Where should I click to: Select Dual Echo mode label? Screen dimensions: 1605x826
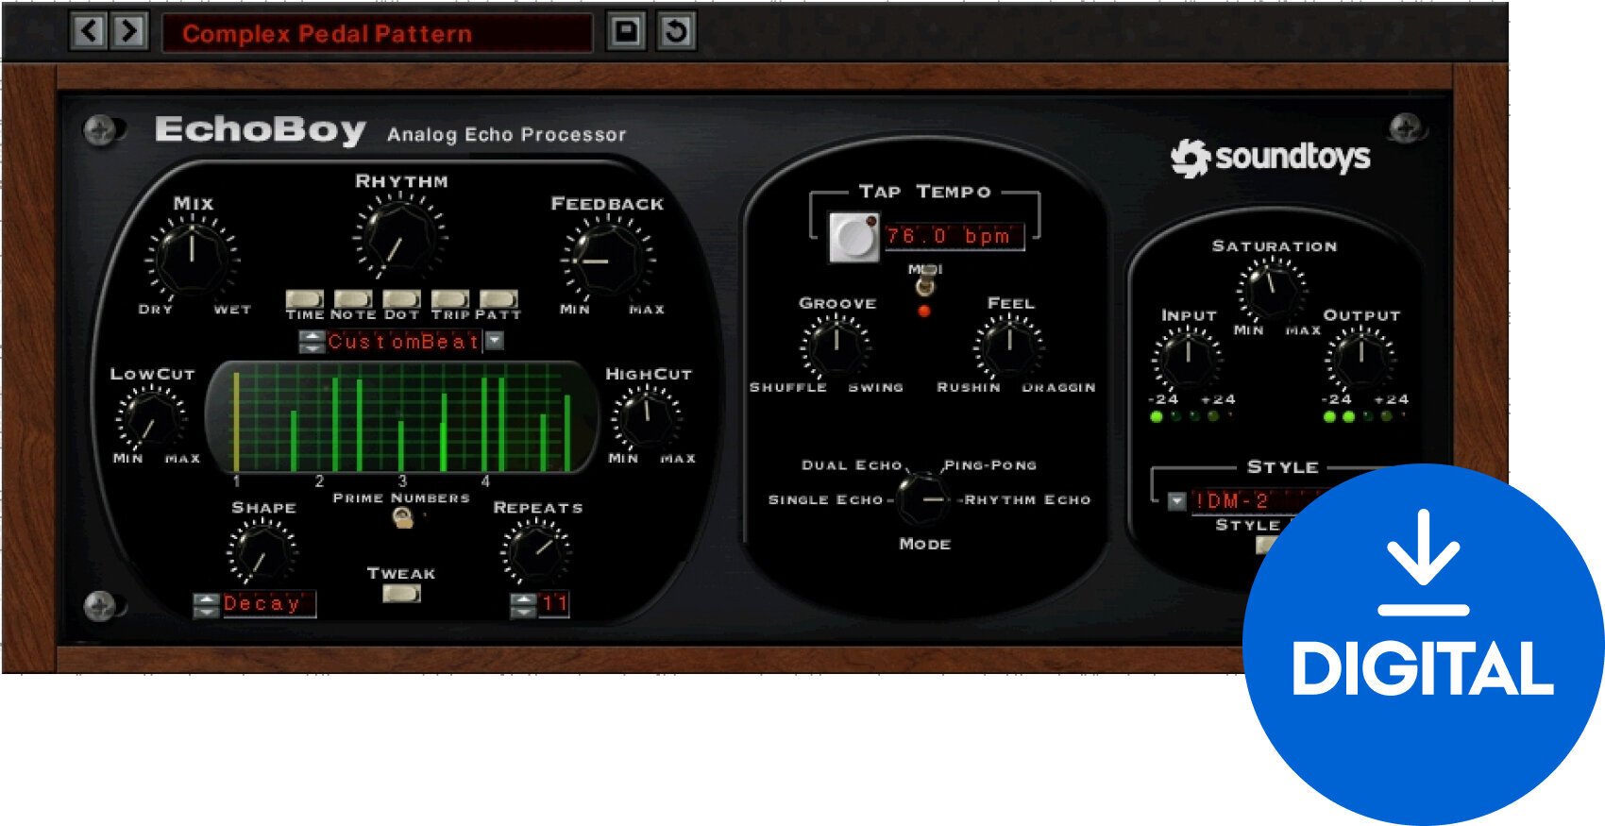tap(852, 465)
